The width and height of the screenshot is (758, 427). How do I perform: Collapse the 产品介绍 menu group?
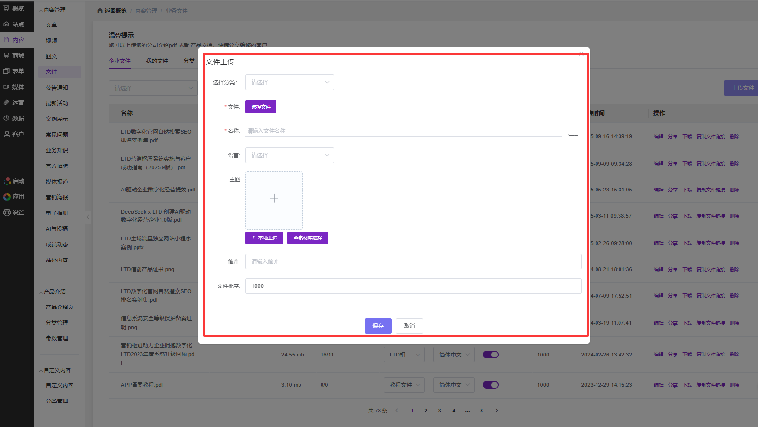pyautogui.click(x=52, y=292)
